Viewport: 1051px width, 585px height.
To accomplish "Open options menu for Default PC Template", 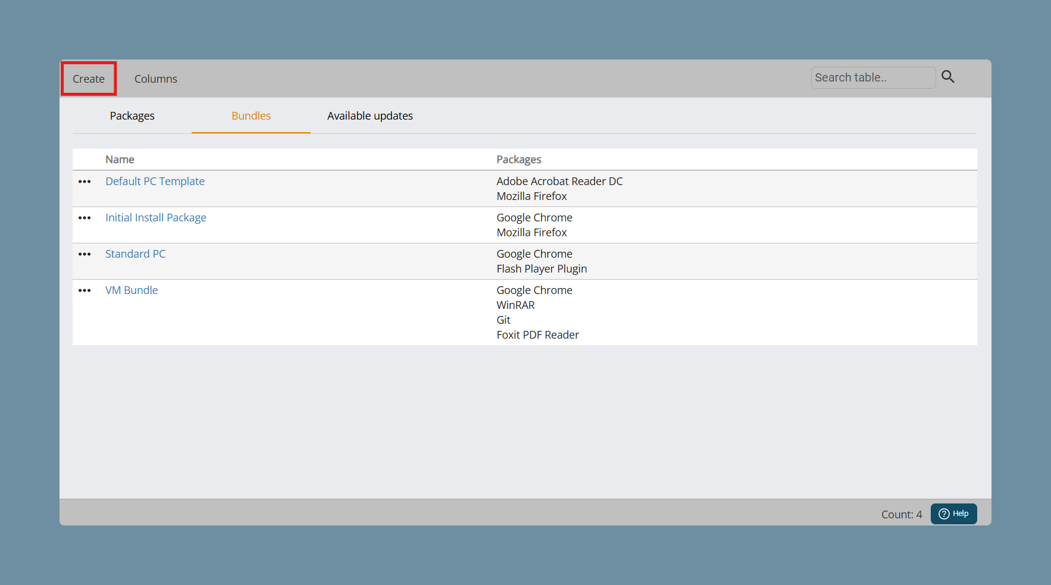I will coord(85,182).
